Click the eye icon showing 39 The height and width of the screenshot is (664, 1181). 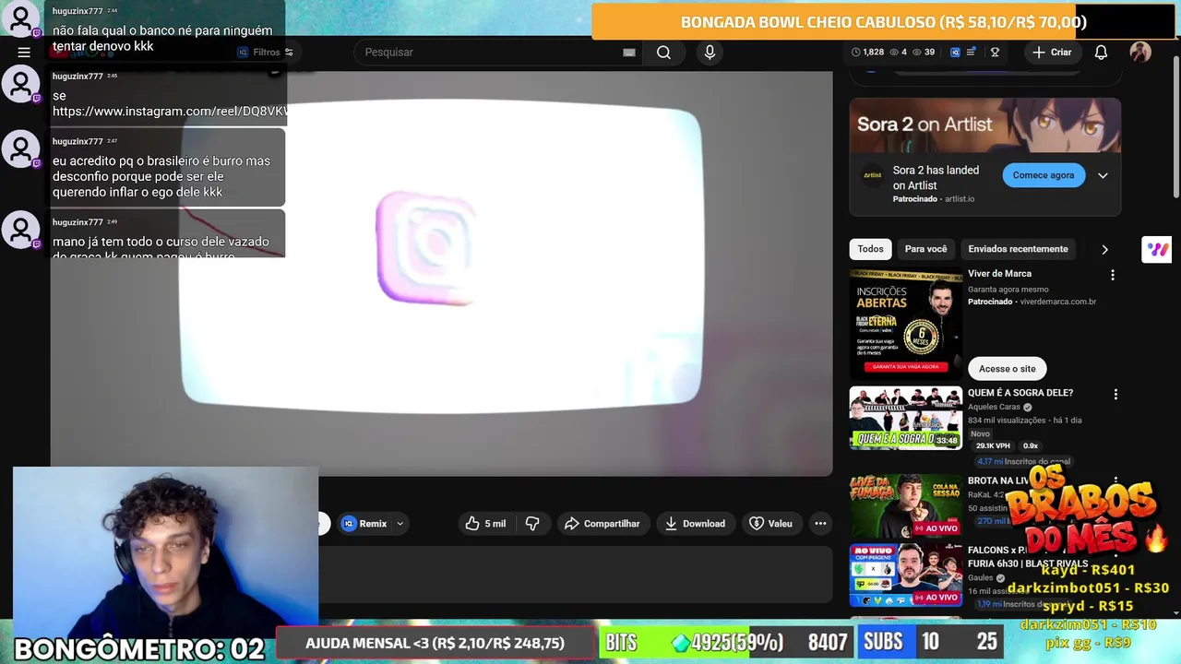924,53
